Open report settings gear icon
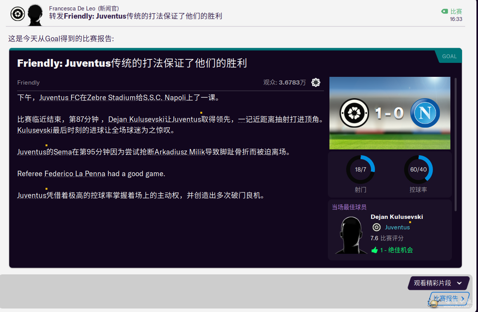Viewport: 478px width, 312px height. coord(316,82)
